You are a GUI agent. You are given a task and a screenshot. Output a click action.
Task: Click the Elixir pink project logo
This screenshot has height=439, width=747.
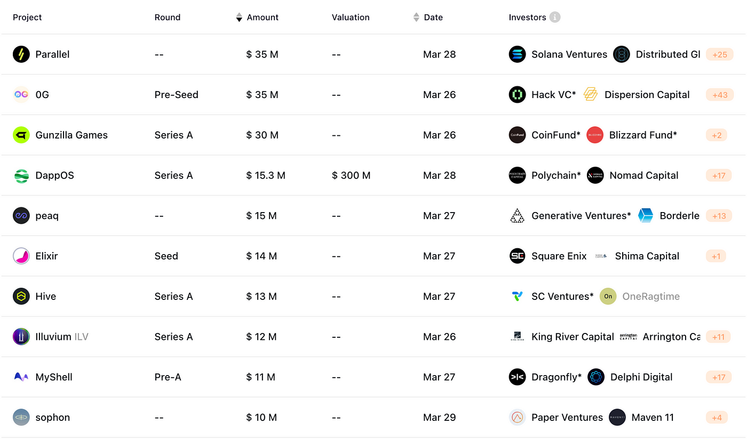(21, 256)
